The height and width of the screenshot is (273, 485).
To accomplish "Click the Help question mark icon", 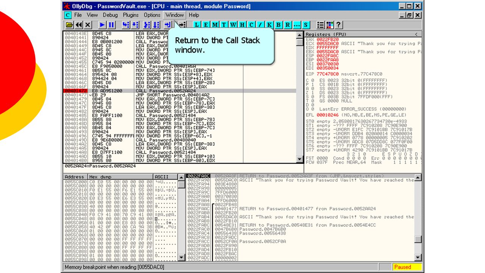I will (338, 25).
